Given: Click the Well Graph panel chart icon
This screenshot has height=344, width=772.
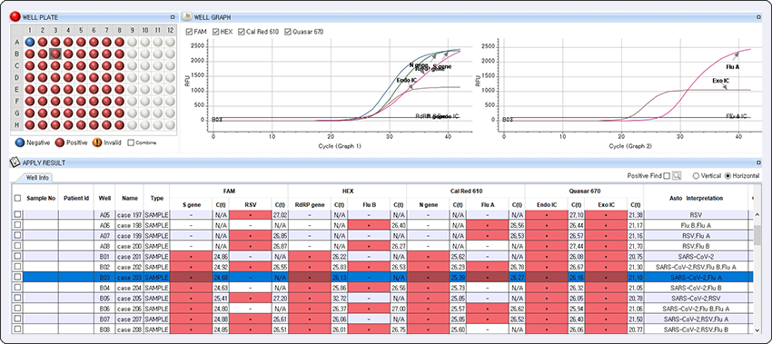Looking at the screenshot, I should 186,17.
